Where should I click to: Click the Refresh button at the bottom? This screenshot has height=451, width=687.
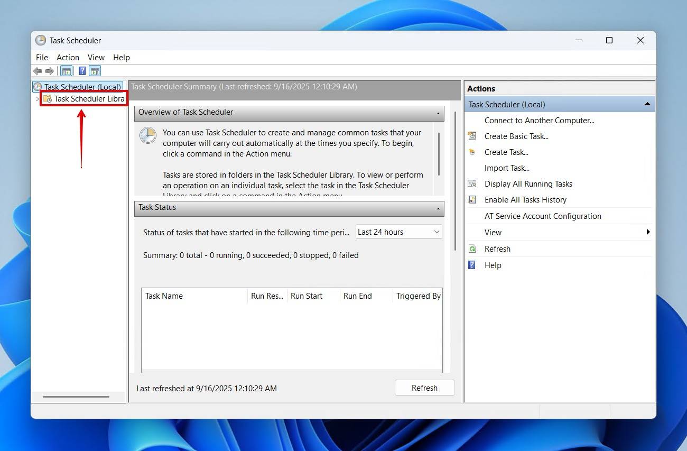(x=424, y=388)
